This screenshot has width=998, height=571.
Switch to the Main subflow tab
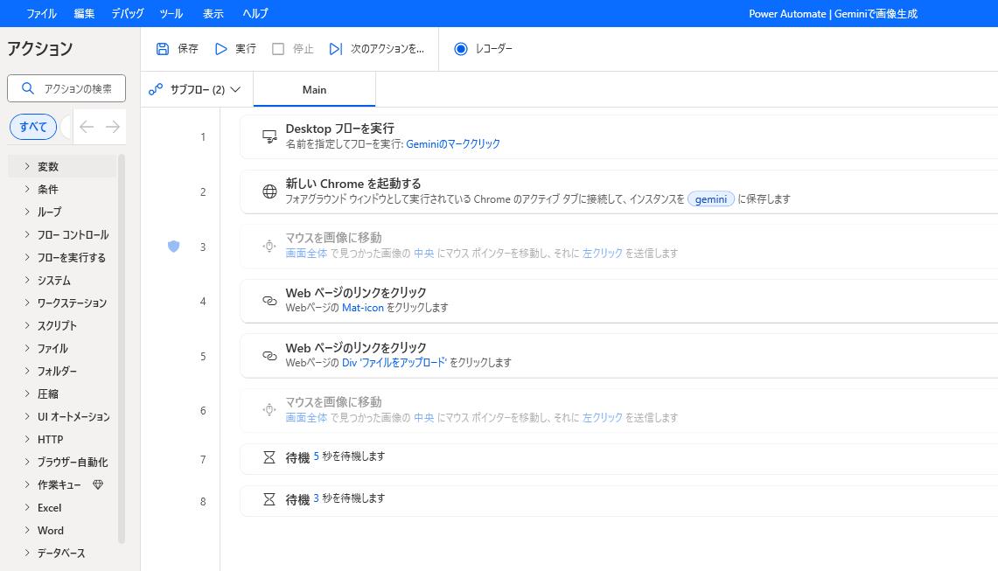314,89
